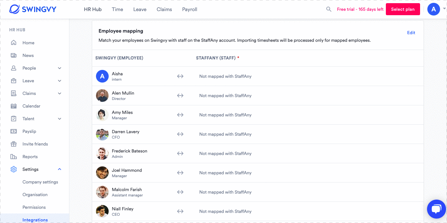Open the search magnifier icon

point(329,9)
